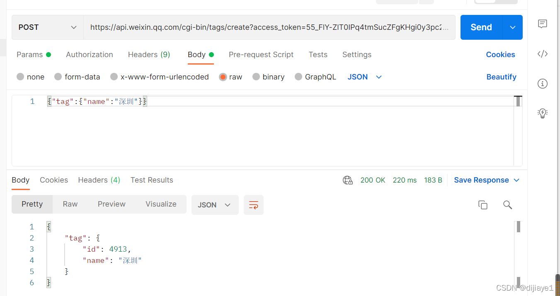Open the comments panel icon
The image size is (560, 296).
pos(543,24)
